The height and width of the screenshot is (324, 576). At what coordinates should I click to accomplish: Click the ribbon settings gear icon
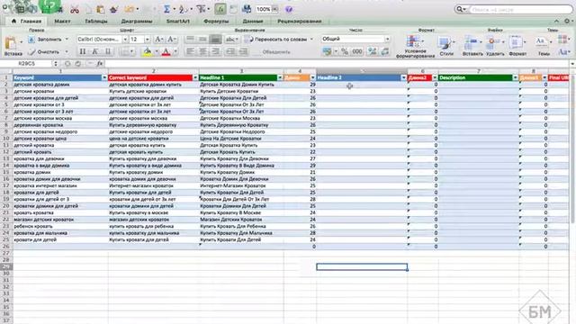click(x=567, y=22)
